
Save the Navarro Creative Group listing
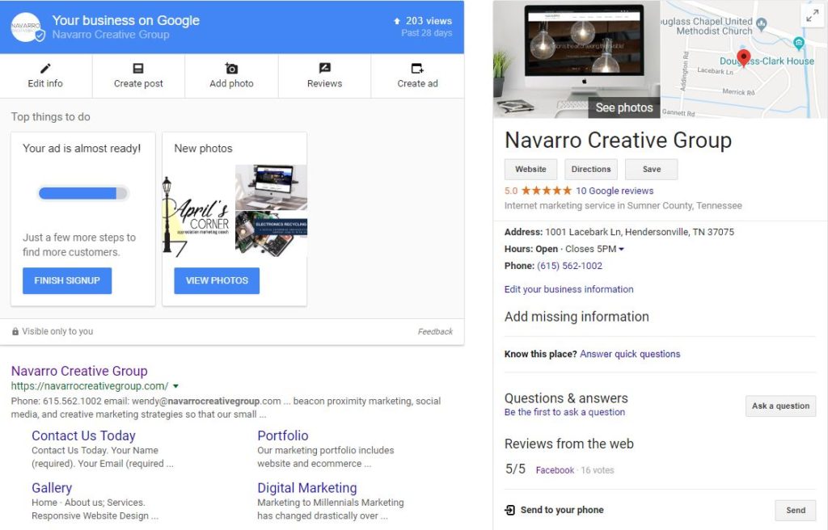point(652,169)
